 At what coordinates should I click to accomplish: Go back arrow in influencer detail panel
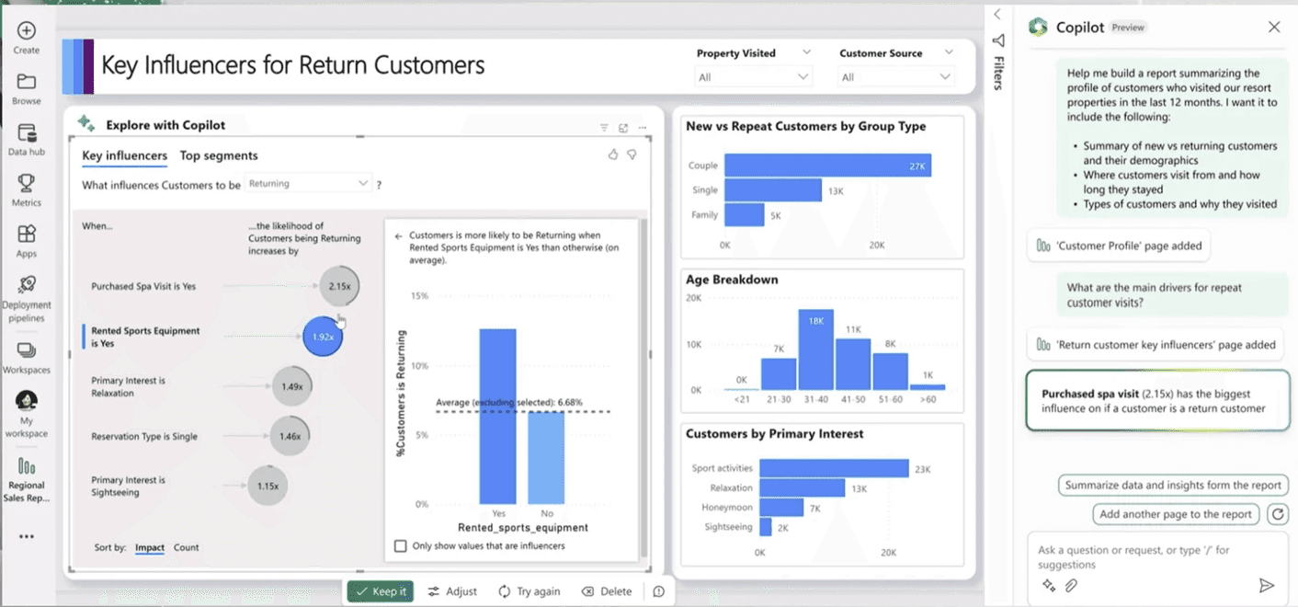398,236
